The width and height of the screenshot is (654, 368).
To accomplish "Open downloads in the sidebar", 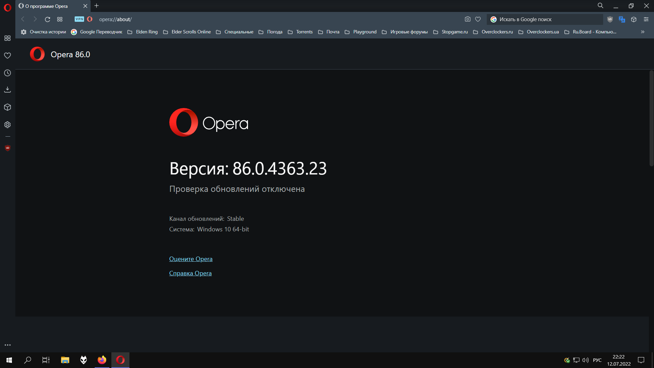I will (x=7, y=90).
